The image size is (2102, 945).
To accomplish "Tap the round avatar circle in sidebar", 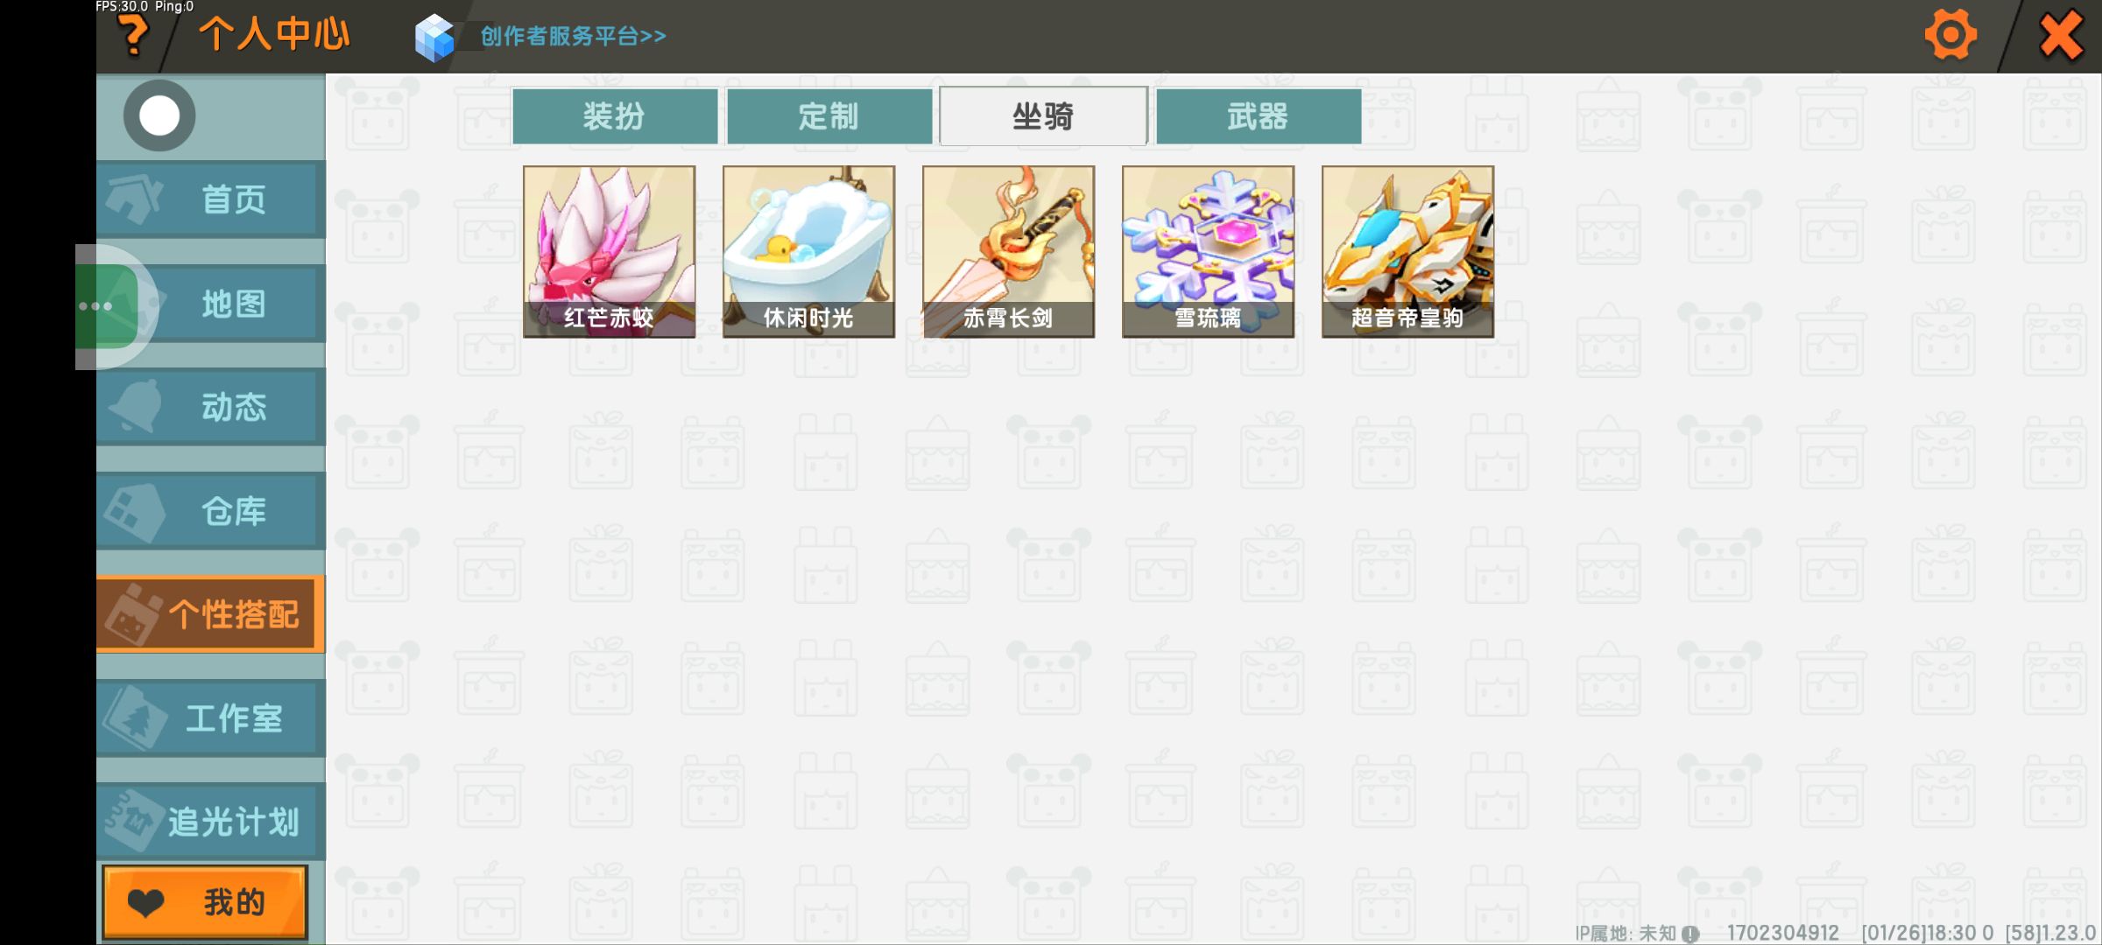I will [159, 115].
